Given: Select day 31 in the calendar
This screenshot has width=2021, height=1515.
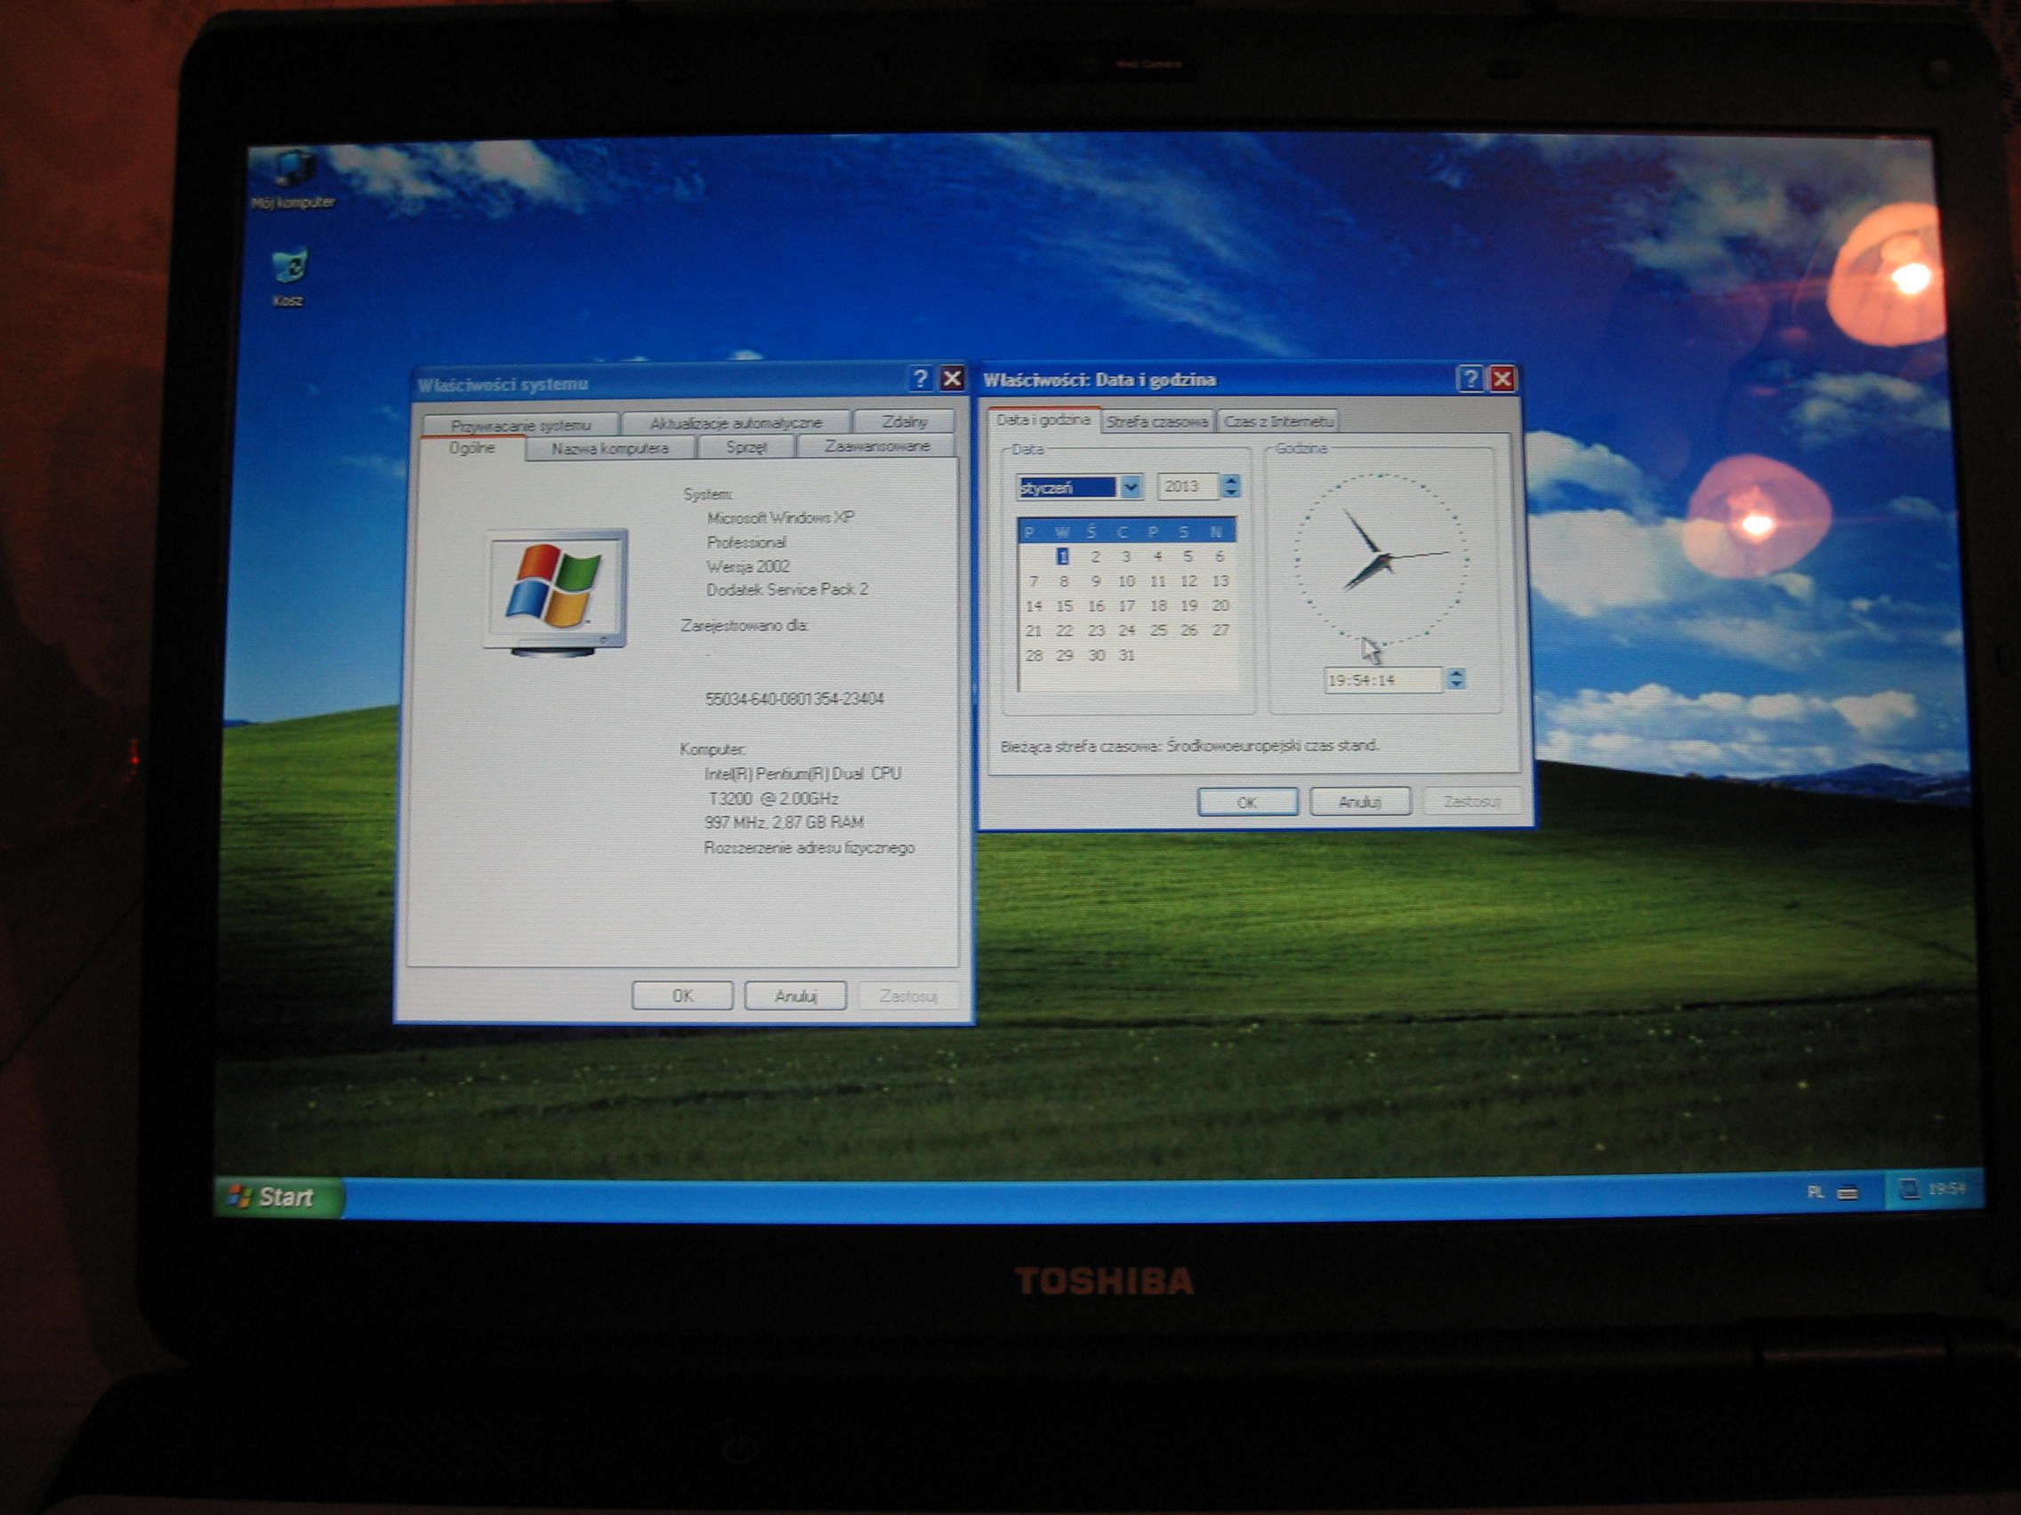Looking at the screenshot, I should pos(1125,654).
